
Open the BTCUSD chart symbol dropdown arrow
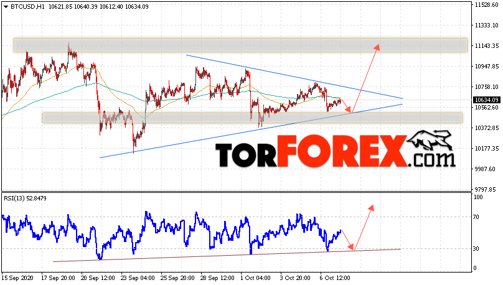click(6, 7)
